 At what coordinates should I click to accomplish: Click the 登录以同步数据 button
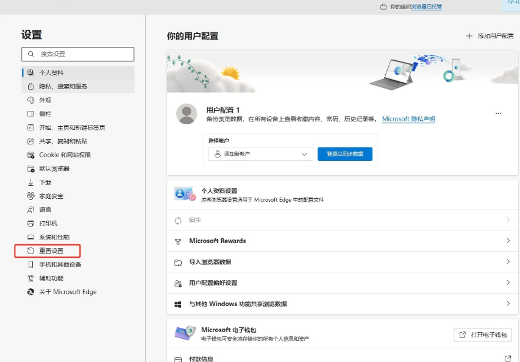pos(344,154)
